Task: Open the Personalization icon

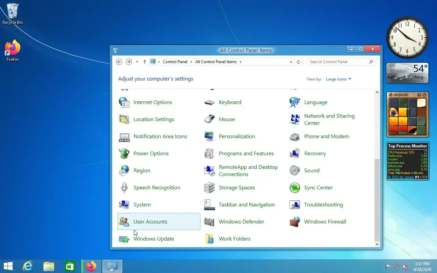Action: pos(209,136)
